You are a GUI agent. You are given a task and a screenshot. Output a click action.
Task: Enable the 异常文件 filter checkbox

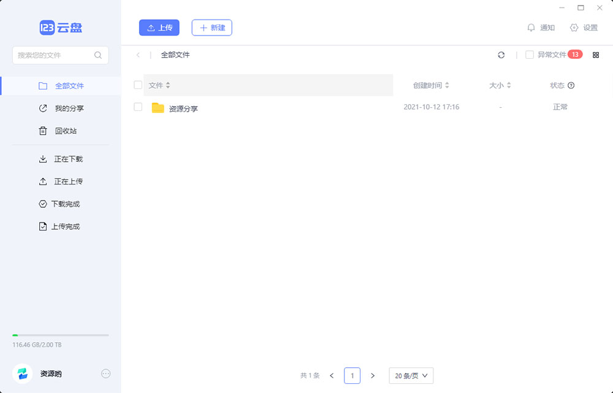pos(528,55)
